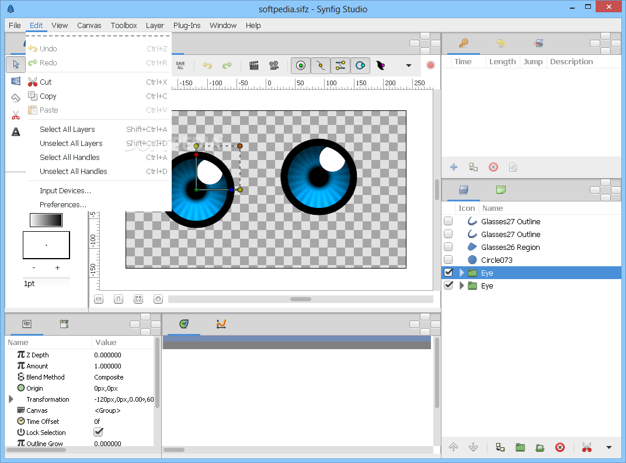Switch to the Library panel tab icon
The image size is (626, 463).
tap(501, 190)
